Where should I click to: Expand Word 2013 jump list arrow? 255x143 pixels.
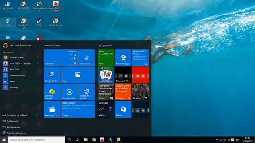pyautogui.click(x=37, y=70)
